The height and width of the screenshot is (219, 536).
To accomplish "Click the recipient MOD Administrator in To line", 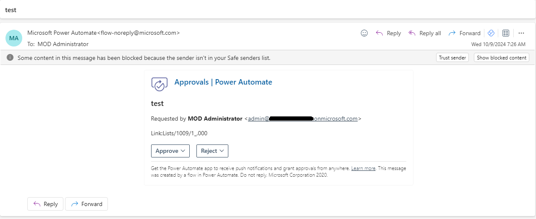I will [x=63, y=44].
